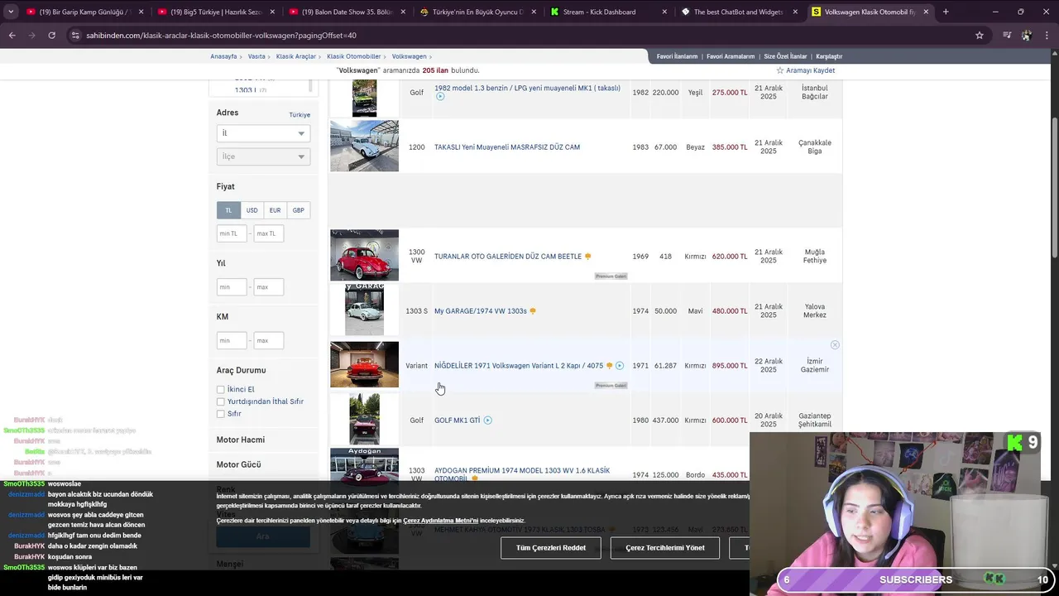Click the browser profile avatar icon

[x=1026, y=36]
